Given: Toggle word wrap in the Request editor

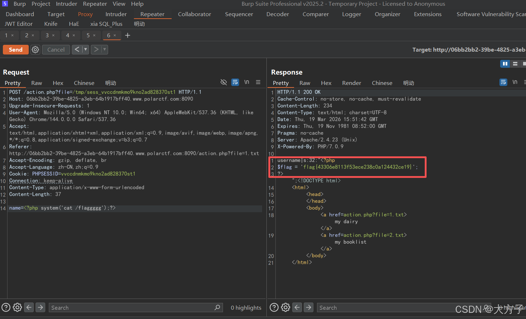Looking at the screenshot, I should tap(235, 82).
